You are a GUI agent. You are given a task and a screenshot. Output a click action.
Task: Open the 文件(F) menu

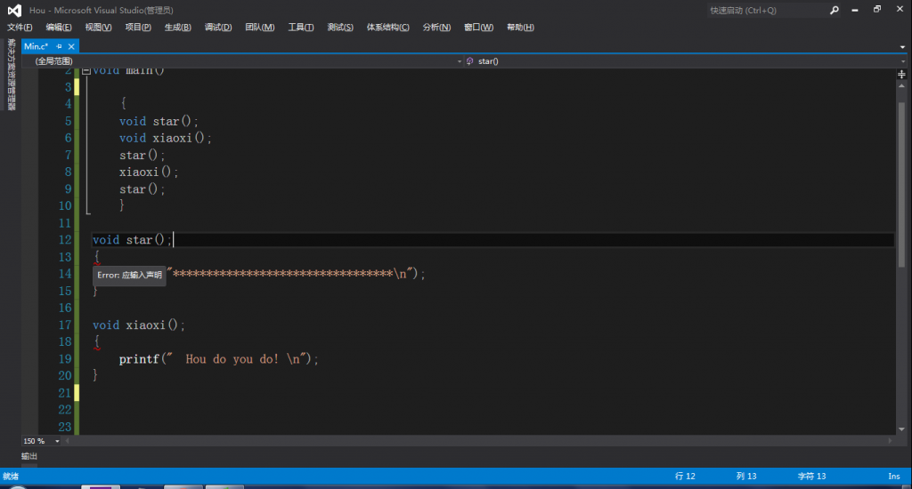point(20,28)
